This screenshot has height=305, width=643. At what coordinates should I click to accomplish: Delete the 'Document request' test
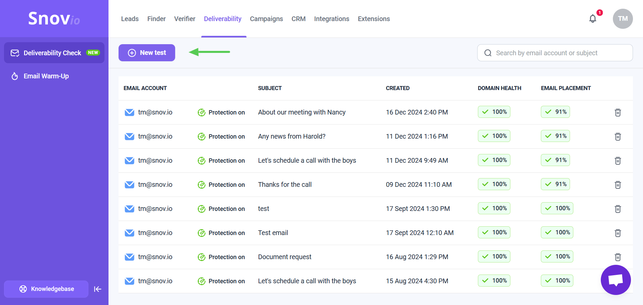(x=618, y=257)
